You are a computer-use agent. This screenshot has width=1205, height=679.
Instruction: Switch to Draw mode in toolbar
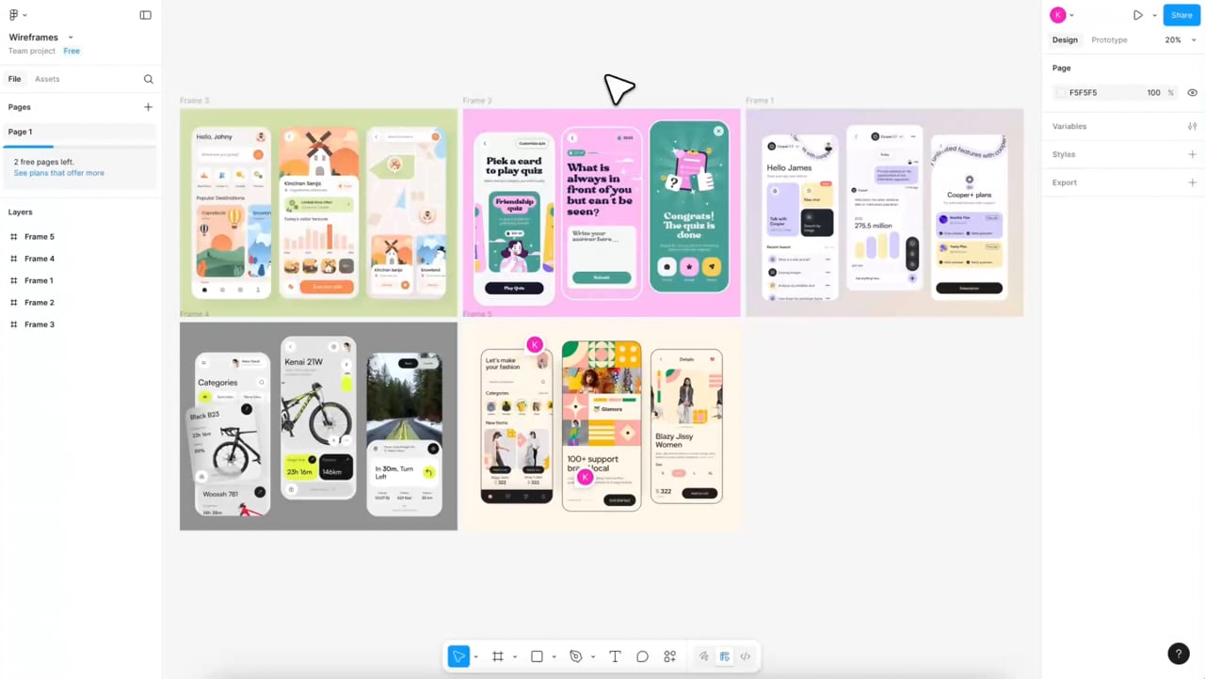tap(703, 656)
